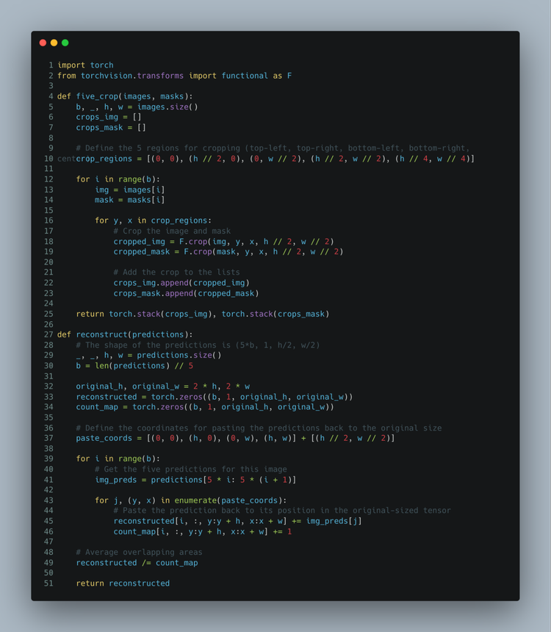
Task: Click the green maximize dot
Action: 65,43
